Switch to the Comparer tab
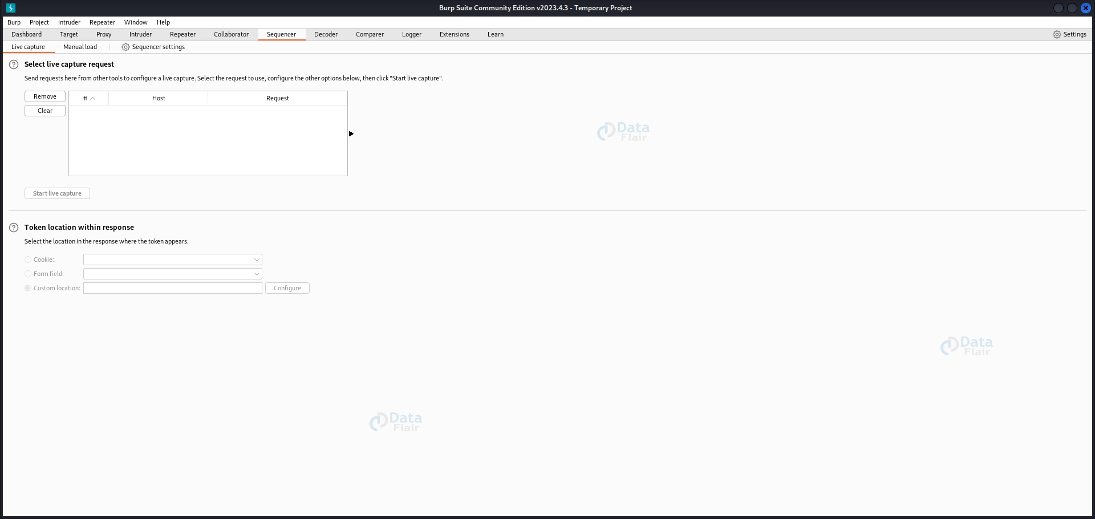Viewport: 1095px width, 519px height. (370, 34)
